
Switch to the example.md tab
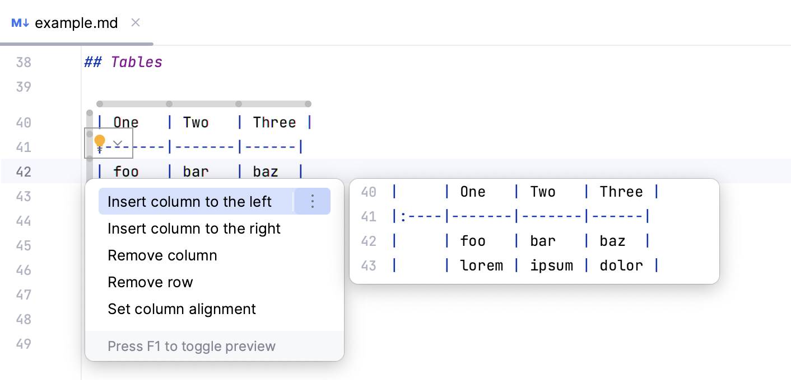(77, 22)
